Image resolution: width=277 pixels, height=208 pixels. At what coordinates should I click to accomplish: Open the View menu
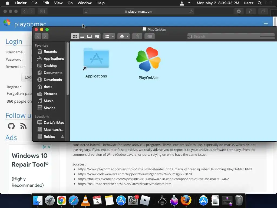point(58,3)
